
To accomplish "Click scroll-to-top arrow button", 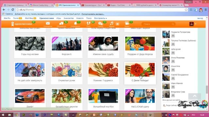I will [x=195, y=96].
